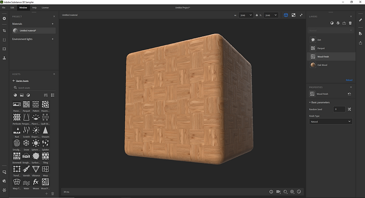The image size is (365, 198).
Task: Click the Reload link in Layers
Action: point(349,80)
